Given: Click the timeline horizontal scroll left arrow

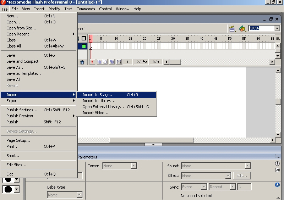Looking at the screenshot, I should click(x=166, y=62).
